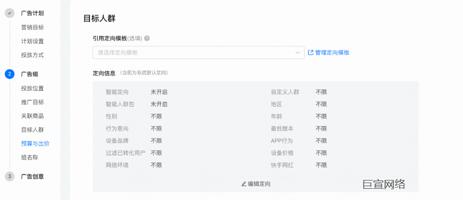Viewport: 463px width, 200px height.
Task: Select 组名称 in the sidebar
Action: point(29,157)
